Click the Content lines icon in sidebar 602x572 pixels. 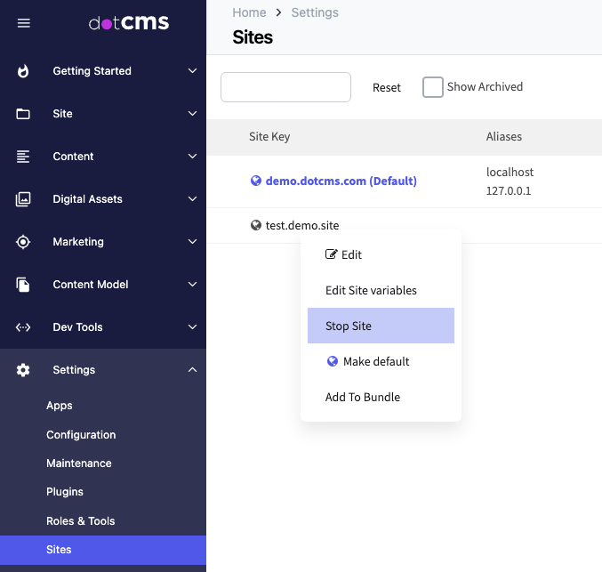click(x=23, y=157)
